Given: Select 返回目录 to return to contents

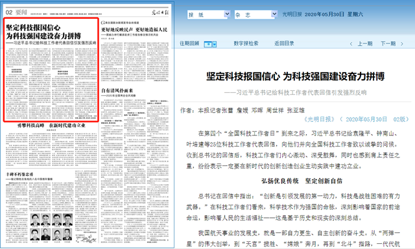Looking at the screenshot, I should pos(284,43).
